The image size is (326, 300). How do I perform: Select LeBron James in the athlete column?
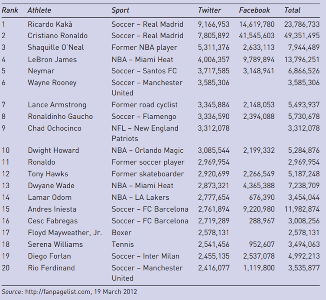tap(52, 59)
